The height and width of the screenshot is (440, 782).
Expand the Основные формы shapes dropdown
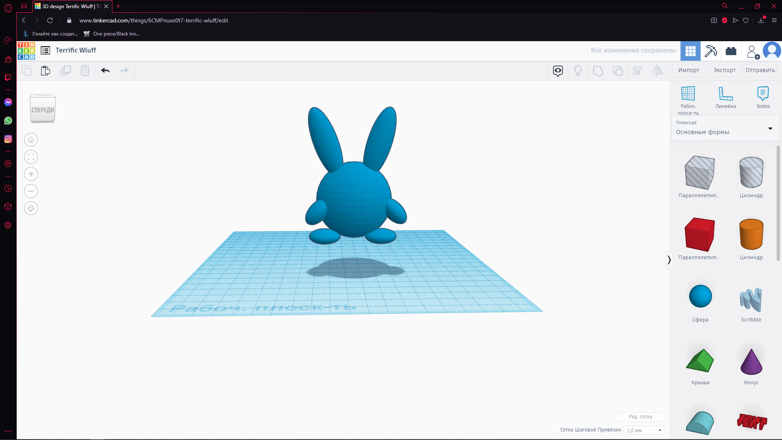click(x=770, y=129)
